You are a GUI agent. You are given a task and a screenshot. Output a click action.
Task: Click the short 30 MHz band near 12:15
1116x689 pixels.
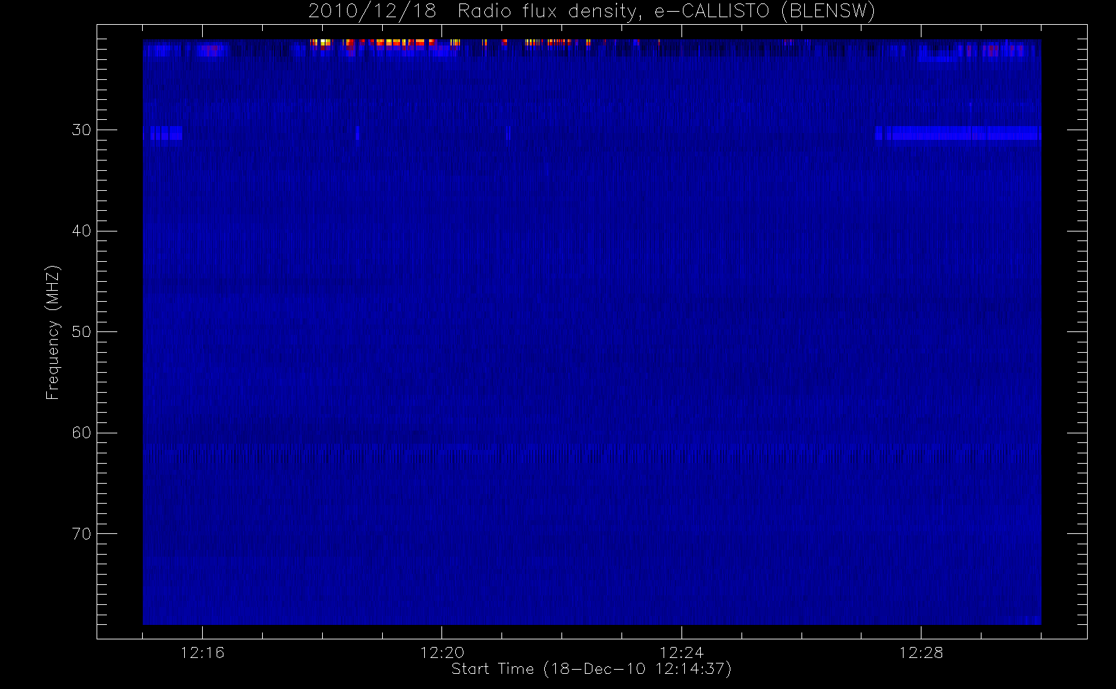pos(166,133)
